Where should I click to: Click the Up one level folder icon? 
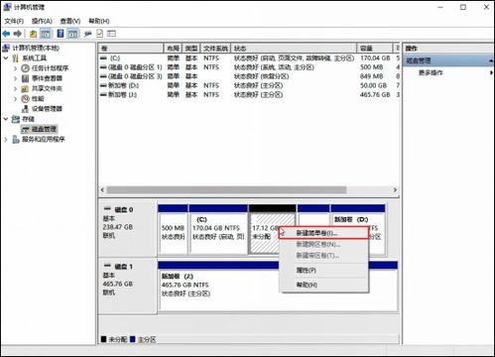(33, 34)
